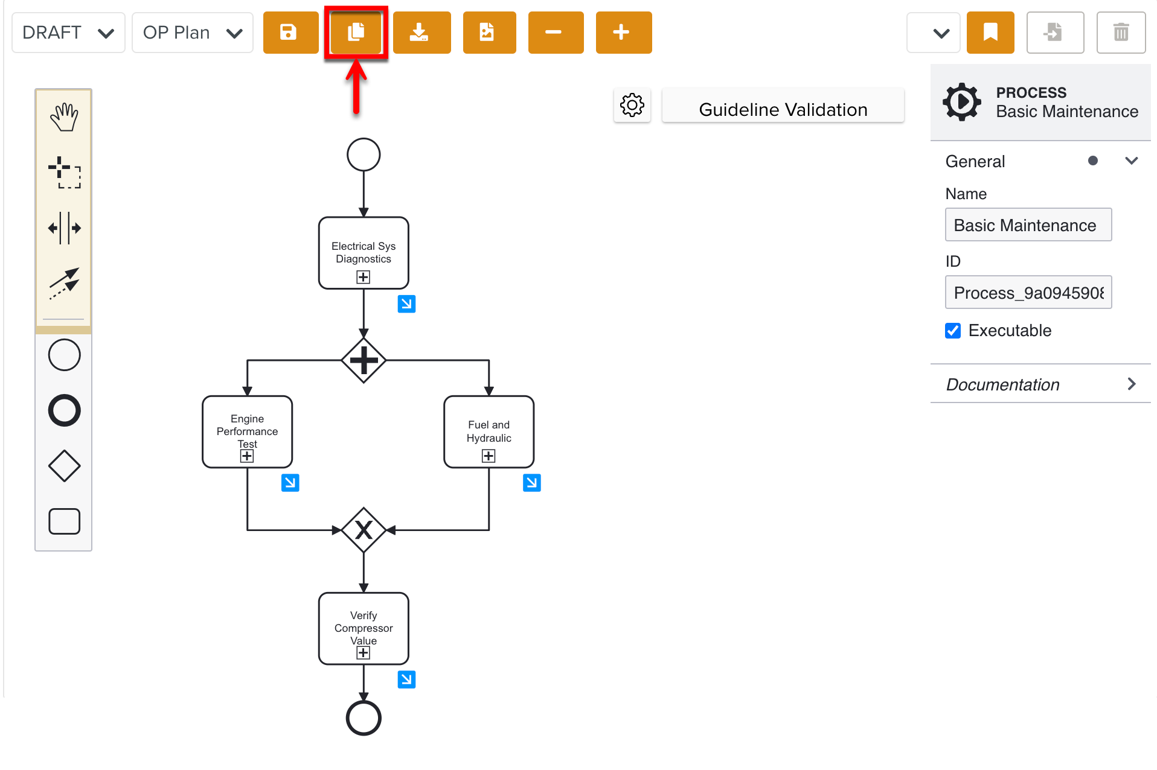The image size is (1157, 770).
Task: Click the Name input field
Action: tap(1028, 225)
